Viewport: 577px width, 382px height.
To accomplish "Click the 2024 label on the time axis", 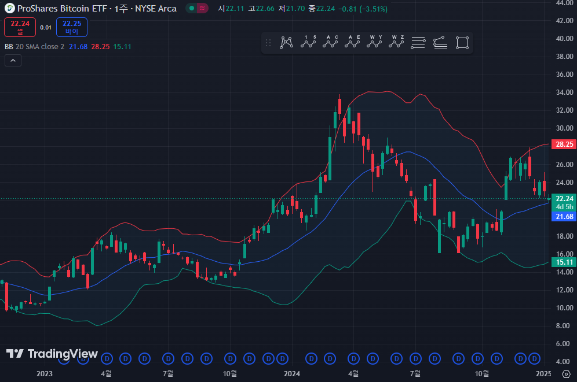I will pyautogui.click(x=292, y=373).
